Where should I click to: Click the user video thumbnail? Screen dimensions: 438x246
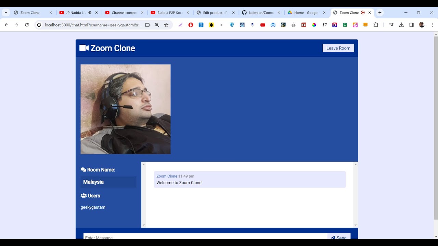coord(126,109)
